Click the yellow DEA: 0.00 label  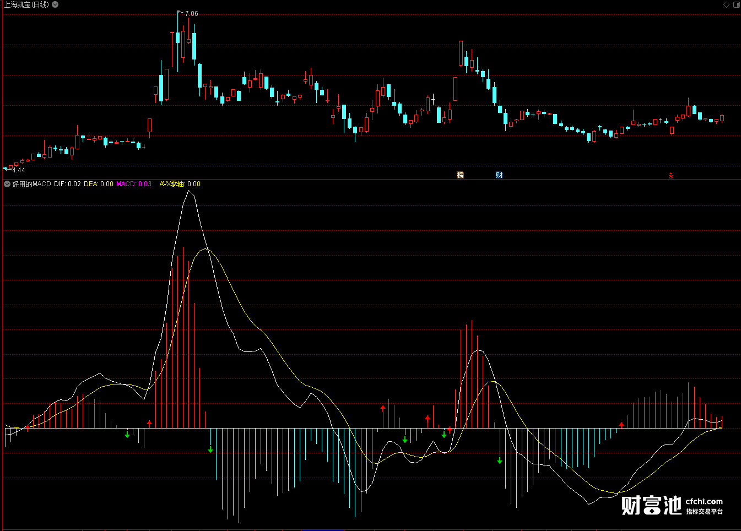click(x=99, y=184)
